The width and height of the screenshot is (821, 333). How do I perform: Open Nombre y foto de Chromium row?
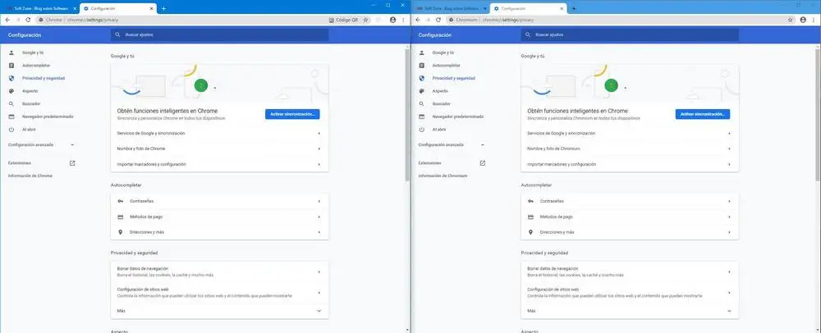coord(630,148)
